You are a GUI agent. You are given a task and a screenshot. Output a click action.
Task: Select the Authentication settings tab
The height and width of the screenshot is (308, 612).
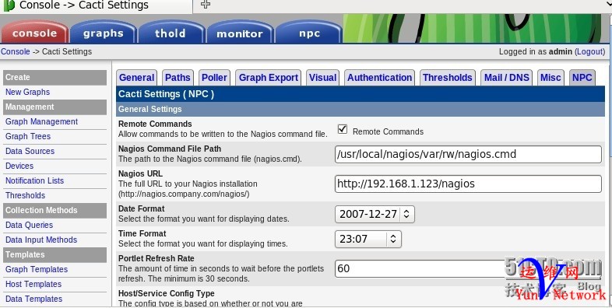click(379, 78)
